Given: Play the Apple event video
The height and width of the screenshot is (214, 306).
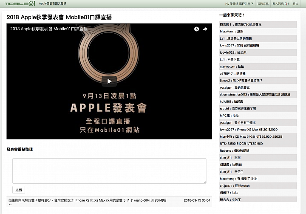Looking at the screenshot, I should click(109, 81).
